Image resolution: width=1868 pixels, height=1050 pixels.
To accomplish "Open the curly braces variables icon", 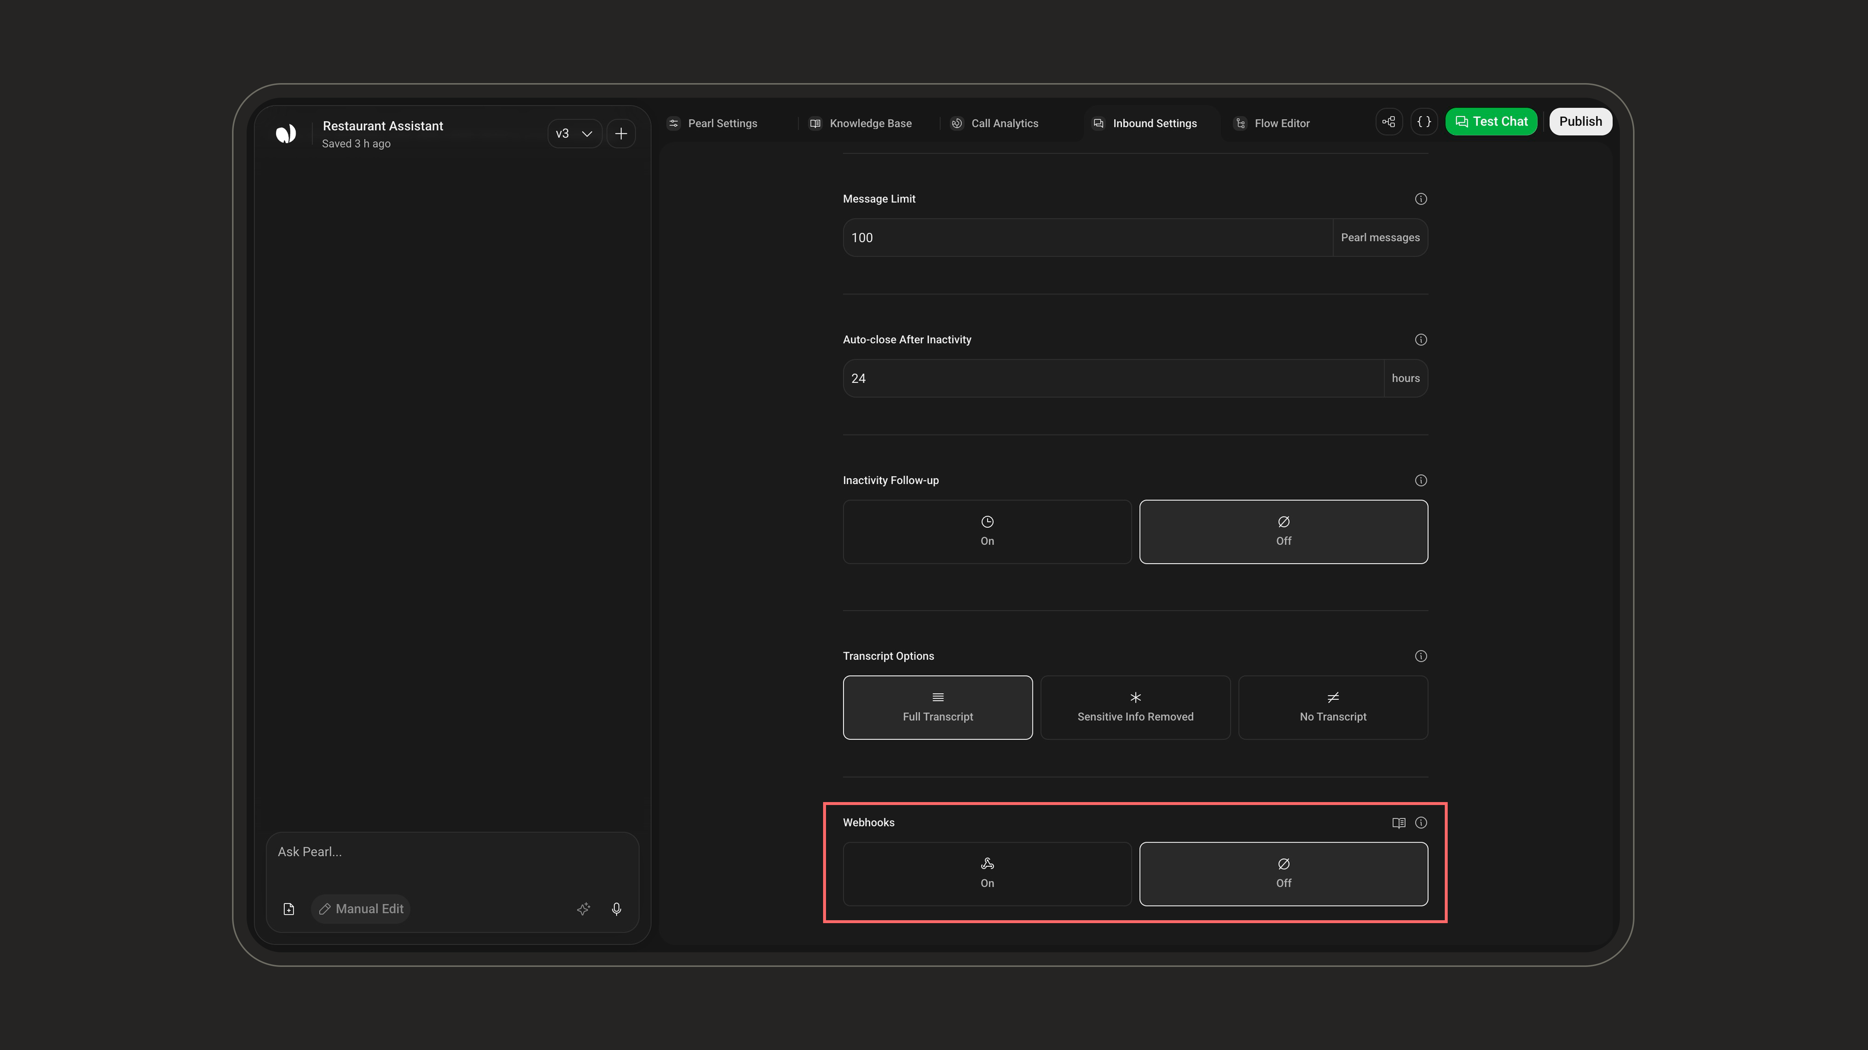I will point(1424,122).
